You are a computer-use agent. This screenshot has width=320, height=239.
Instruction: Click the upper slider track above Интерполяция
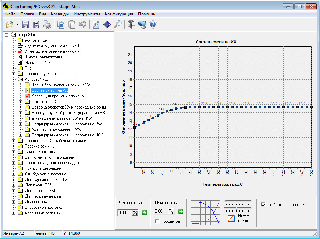tap(238, 201)
